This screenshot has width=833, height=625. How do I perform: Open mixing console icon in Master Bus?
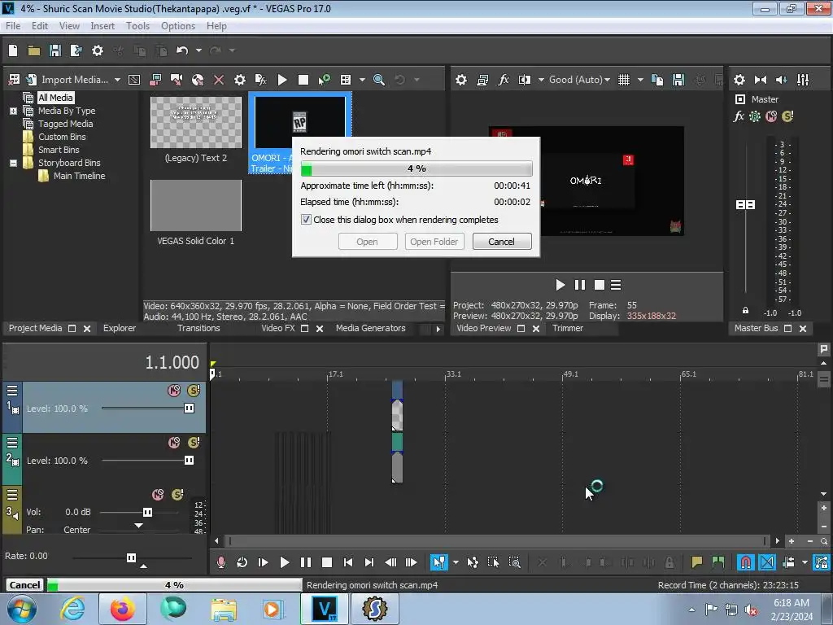coord(803,80)
